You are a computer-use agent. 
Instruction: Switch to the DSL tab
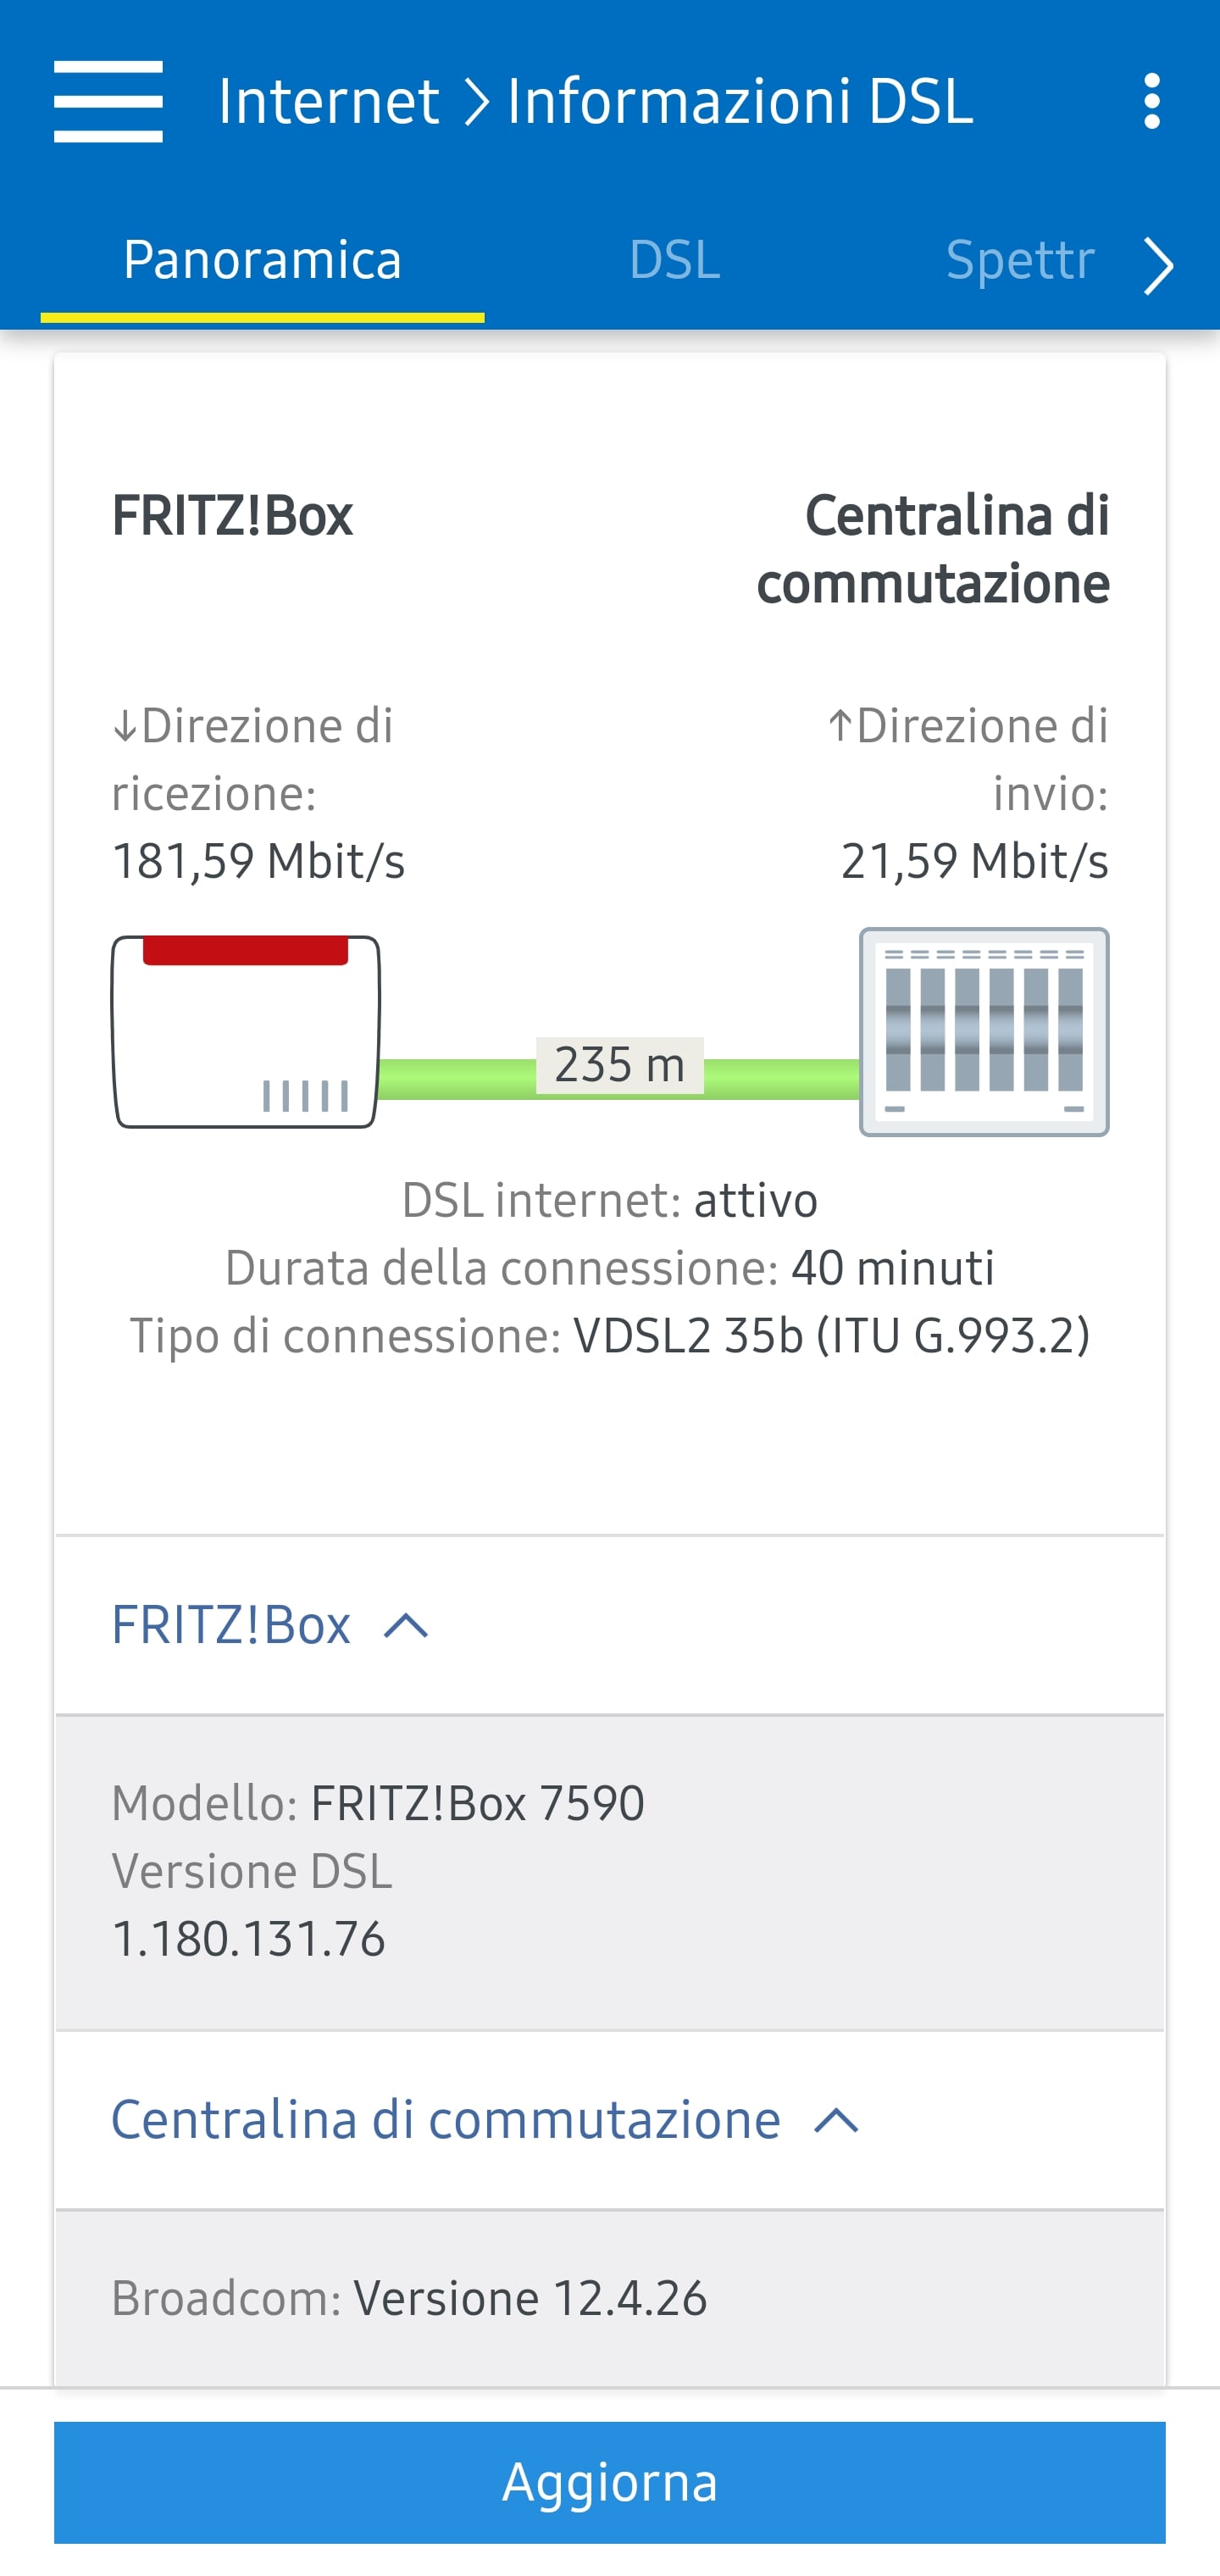675,260
